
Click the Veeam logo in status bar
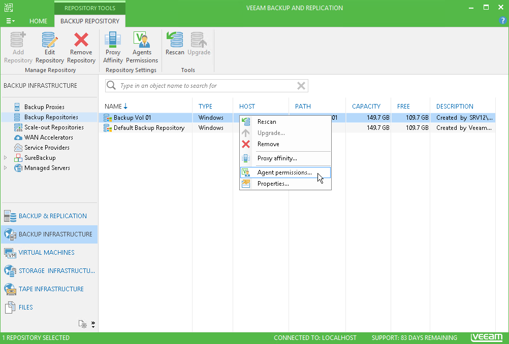tap(486, 337)
